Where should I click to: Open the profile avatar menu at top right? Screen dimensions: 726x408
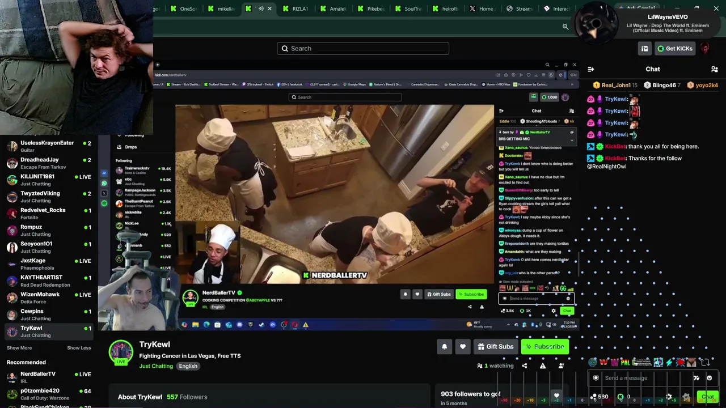705,49
